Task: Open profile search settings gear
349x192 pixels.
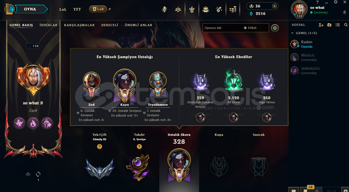Action: click(x=275, y=28)
